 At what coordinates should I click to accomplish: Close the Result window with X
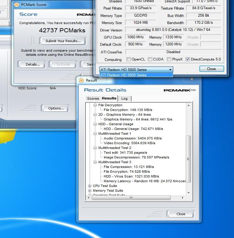tap(192, 79)
